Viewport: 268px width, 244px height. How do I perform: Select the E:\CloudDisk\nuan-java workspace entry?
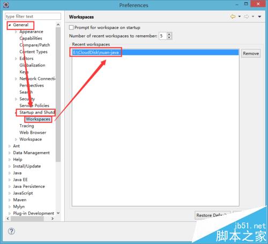click(155, 52)
